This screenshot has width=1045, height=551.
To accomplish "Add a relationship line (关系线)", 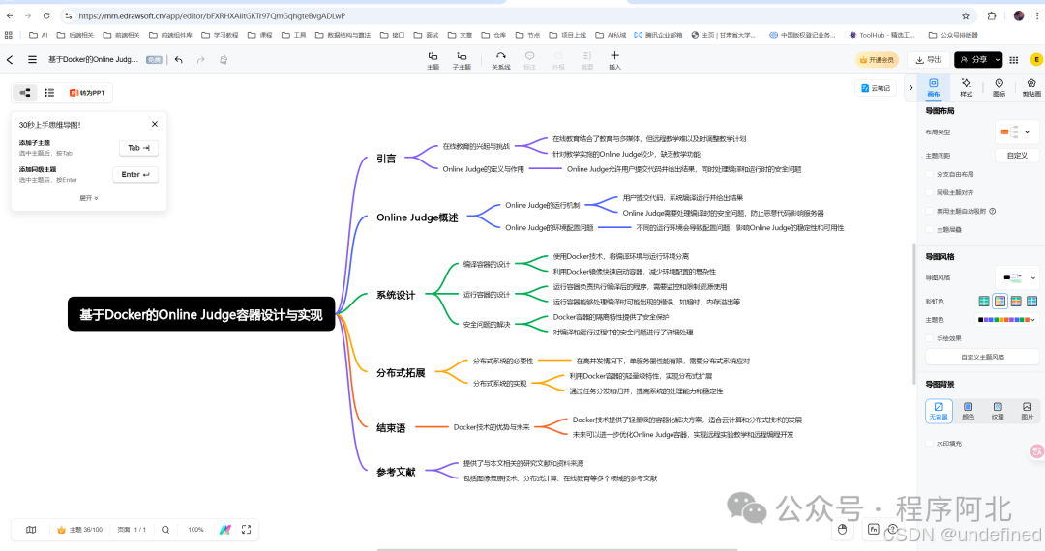I will pyautogui.click(x=500, y=60).
